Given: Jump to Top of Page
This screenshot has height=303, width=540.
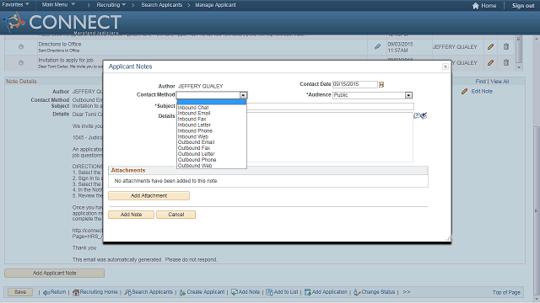Looking at the screenshot, I should click(x=506, y=292).
